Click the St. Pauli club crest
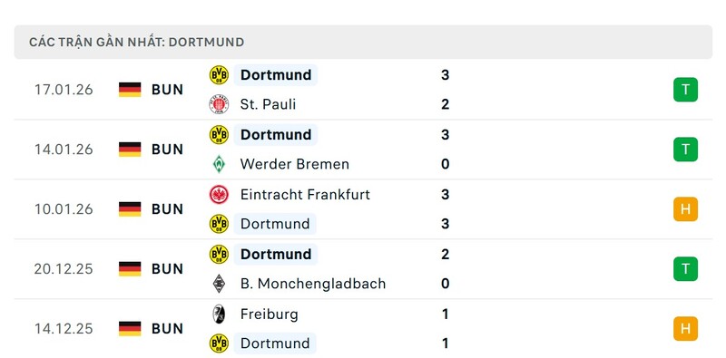 219,104
